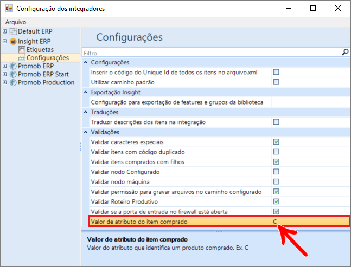The image size is (351, 267).
Task: Minimize the Configuração dos integradores window
Action: pos(289,9)
